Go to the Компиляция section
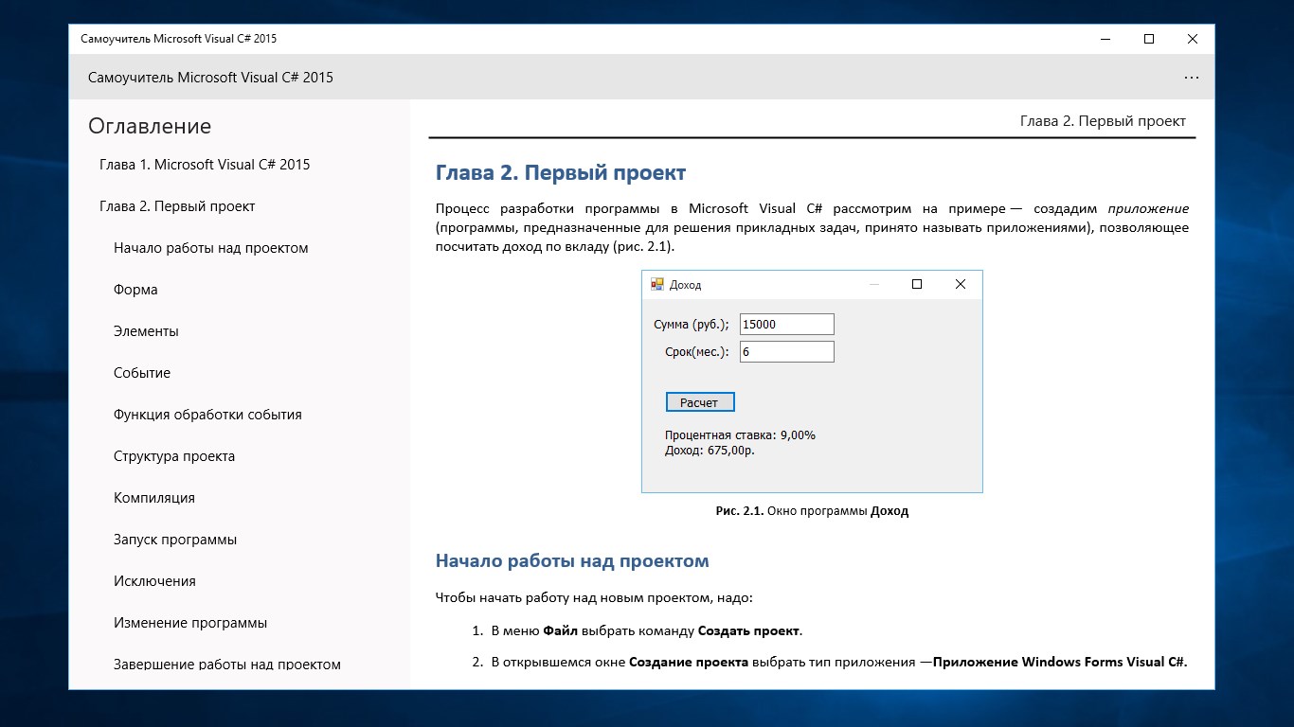Screen dimensions: 1294x727 click(x=154, y=498)
